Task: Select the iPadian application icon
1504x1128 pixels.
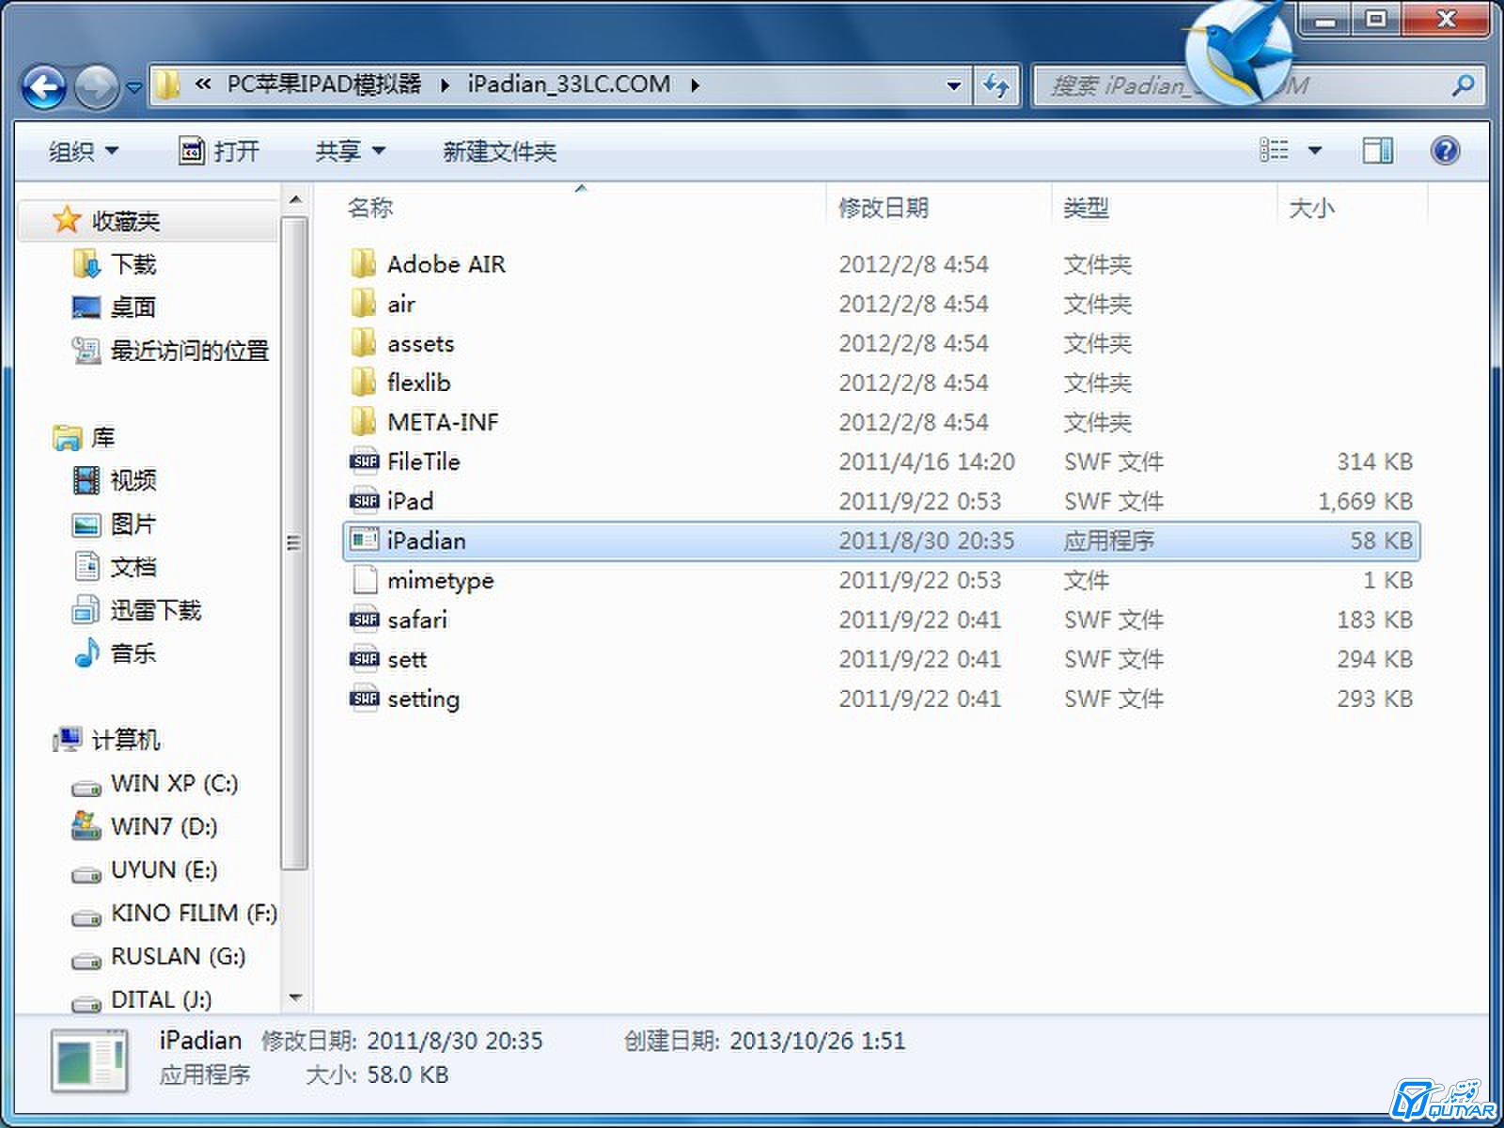Action: point(364,540)
